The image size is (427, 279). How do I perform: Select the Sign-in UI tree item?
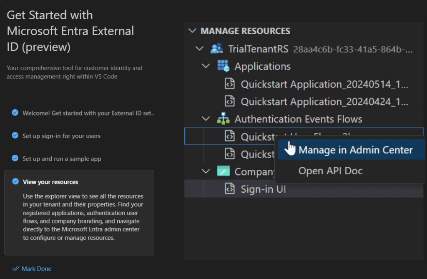pyautogui.click(x=263, y=189)
